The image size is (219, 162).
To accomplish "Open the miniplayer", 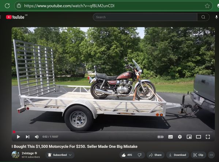I will [189, 137].
